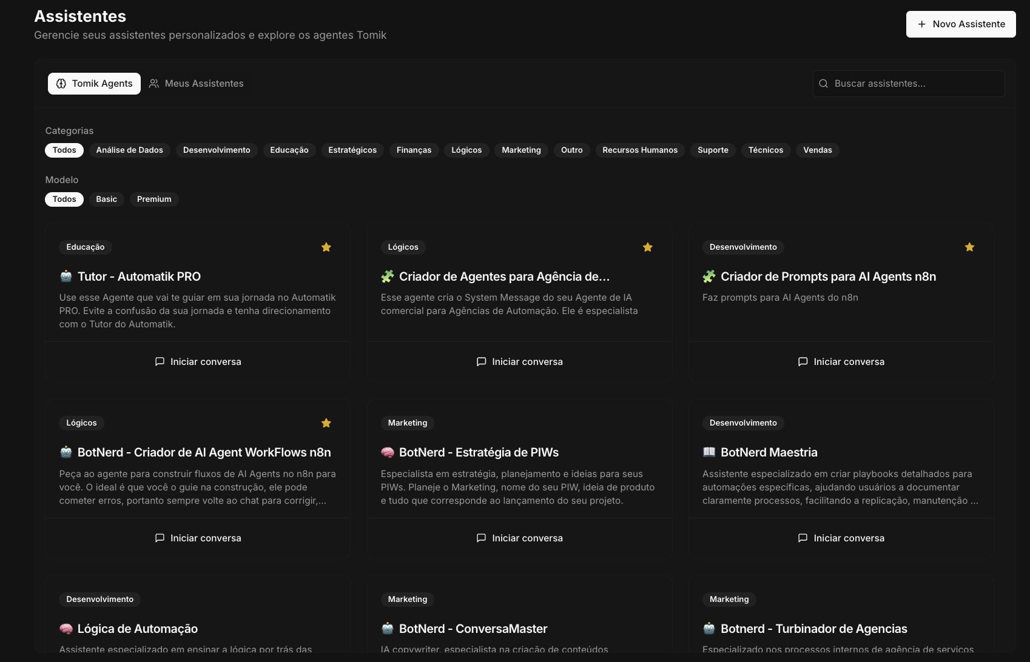Filter by Técnicos category
The height and width of the screenshot is (662, 1030).
[x=766, y=150]
